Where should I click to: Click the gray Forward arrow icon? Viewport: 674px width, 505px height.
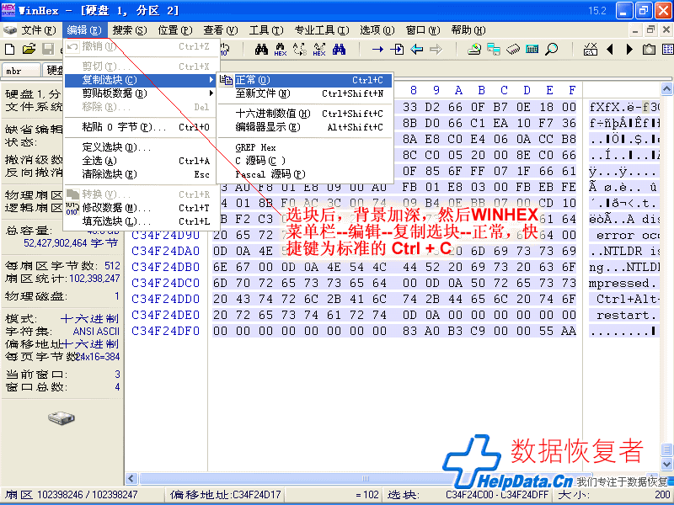click(436, 50)
